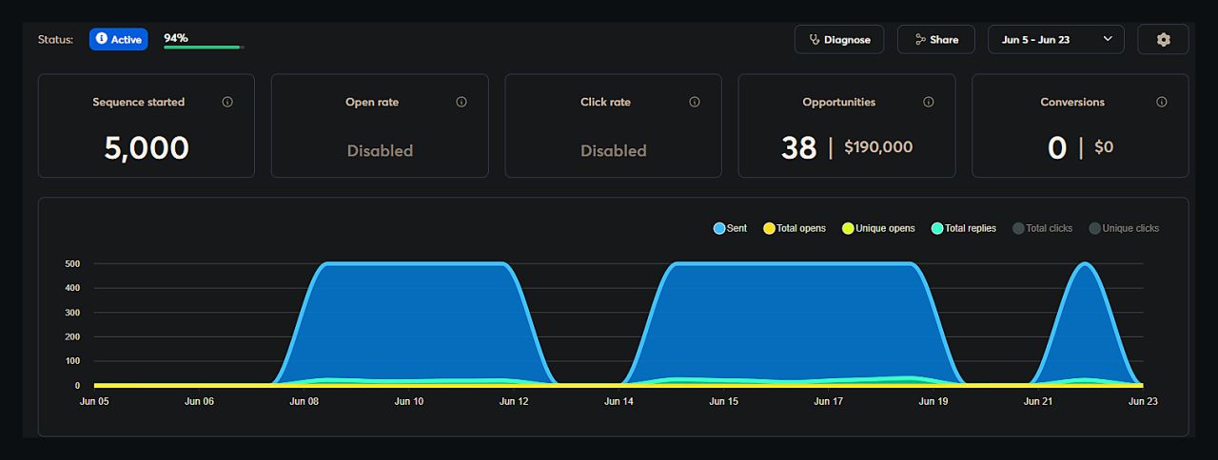Click the Jun 08 axis label
1218x460 pixels.
point(304,402)
